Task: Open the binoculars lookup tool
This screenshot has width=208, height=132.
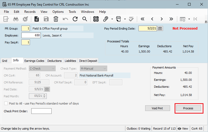Action: pyautogui.click(x=16, y=19)
